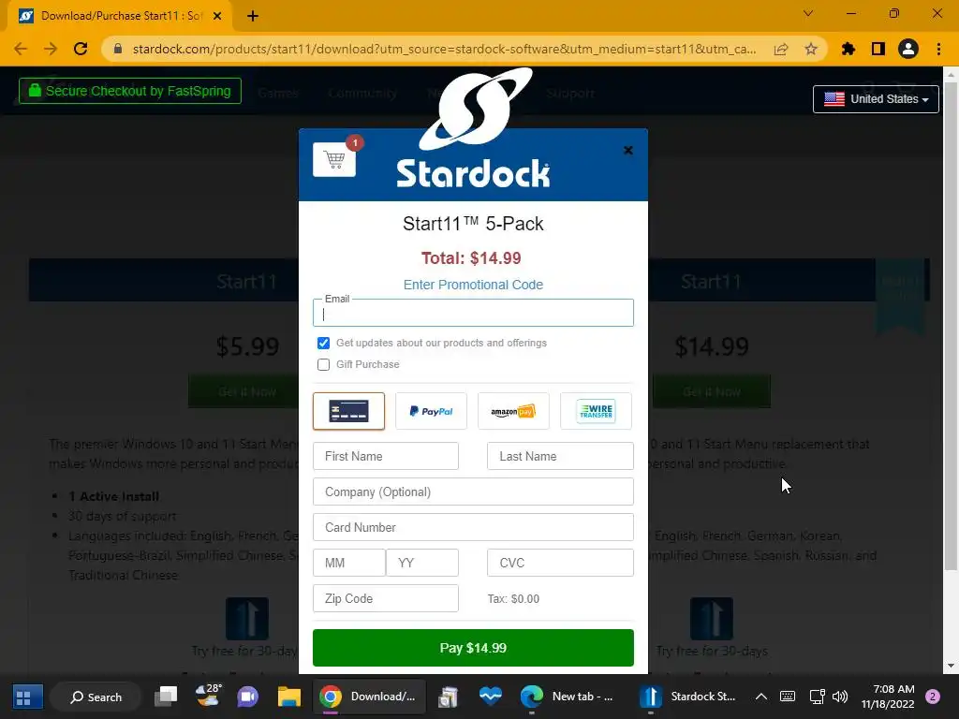Click the Zip Code field
Viewport: 959px width, 719px height.
[x=385, y=598]
